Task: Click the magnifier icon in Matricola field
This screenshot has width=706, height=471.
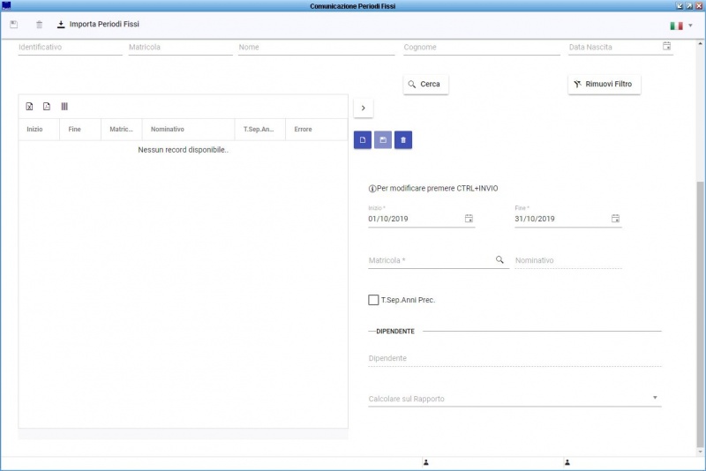Action: 499,260
